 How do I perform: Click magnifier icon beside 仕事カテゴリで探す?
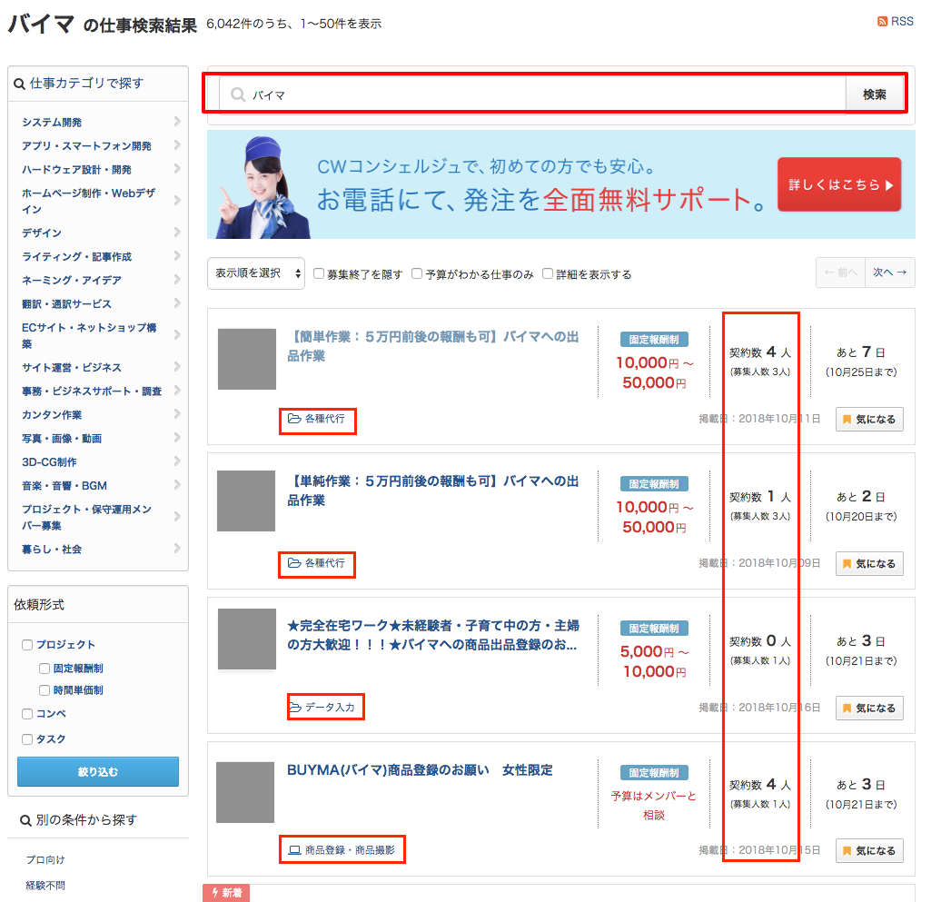(x=19, y=84)
